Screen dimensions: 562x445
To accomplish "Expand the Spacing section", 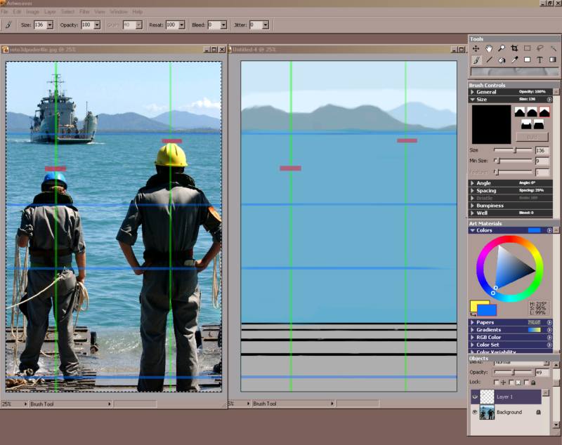I will [x=472, y=190].
